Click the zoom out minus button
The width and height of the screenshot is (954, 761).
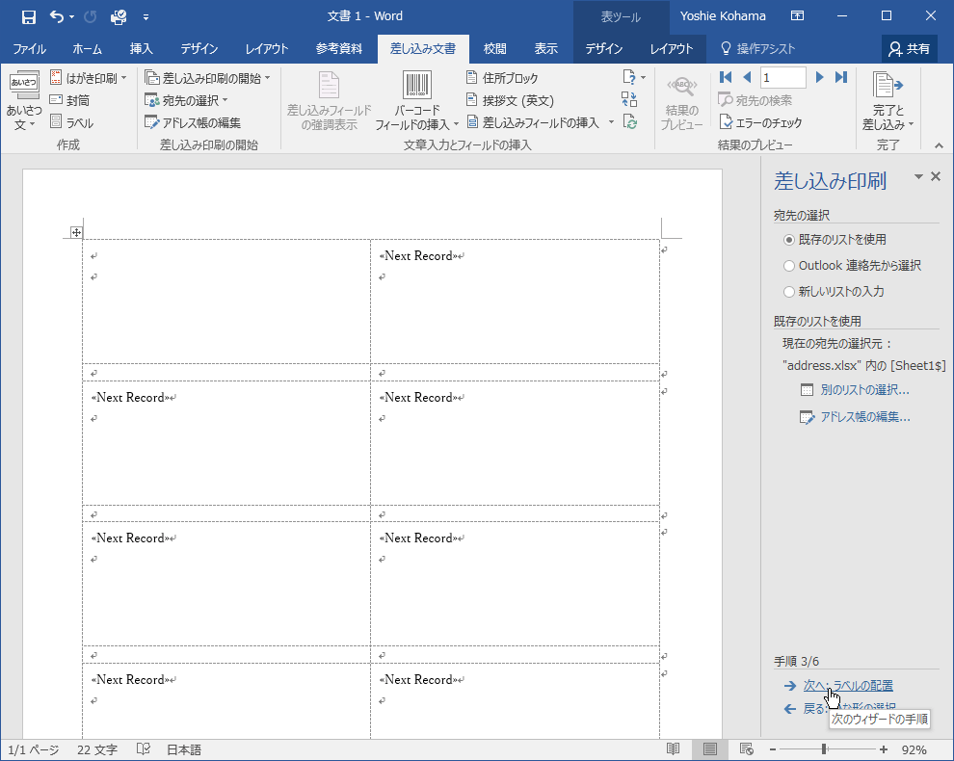773,748
